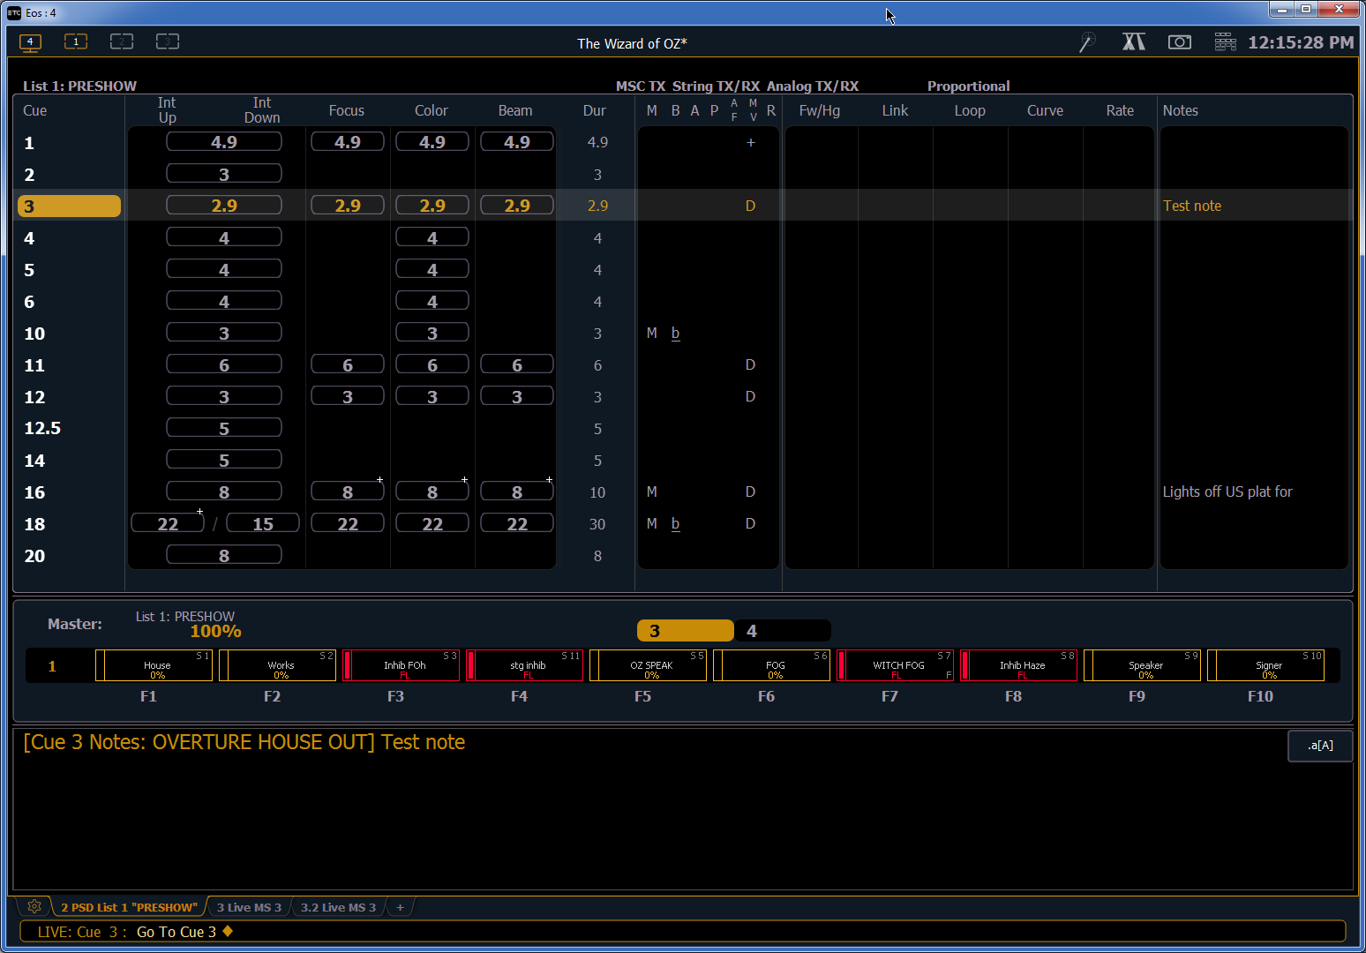Open the virtual keyboard icon
The width and height of the screenshot is (1366, 953).
pos(1226,41)
